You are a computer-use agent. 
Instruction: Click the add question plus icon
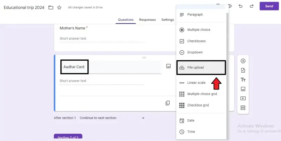point(243,61)
